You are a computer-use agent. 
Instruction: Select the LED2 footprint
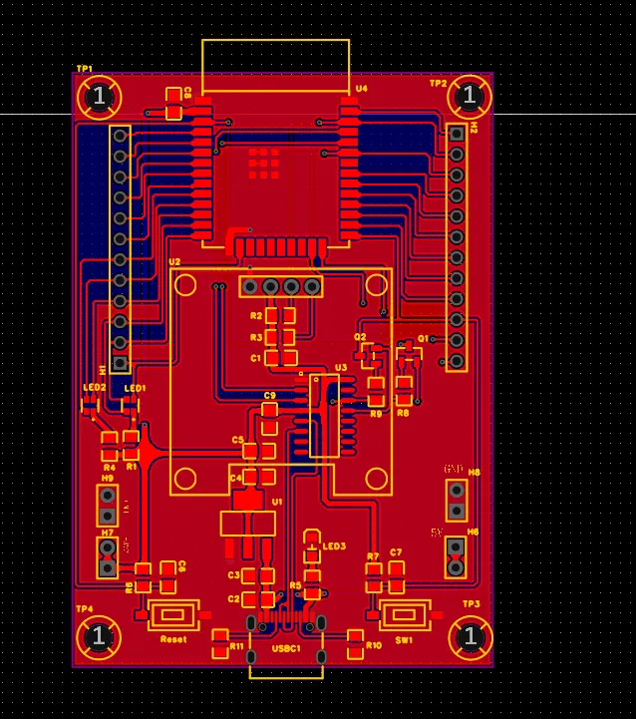coord(90,405)
